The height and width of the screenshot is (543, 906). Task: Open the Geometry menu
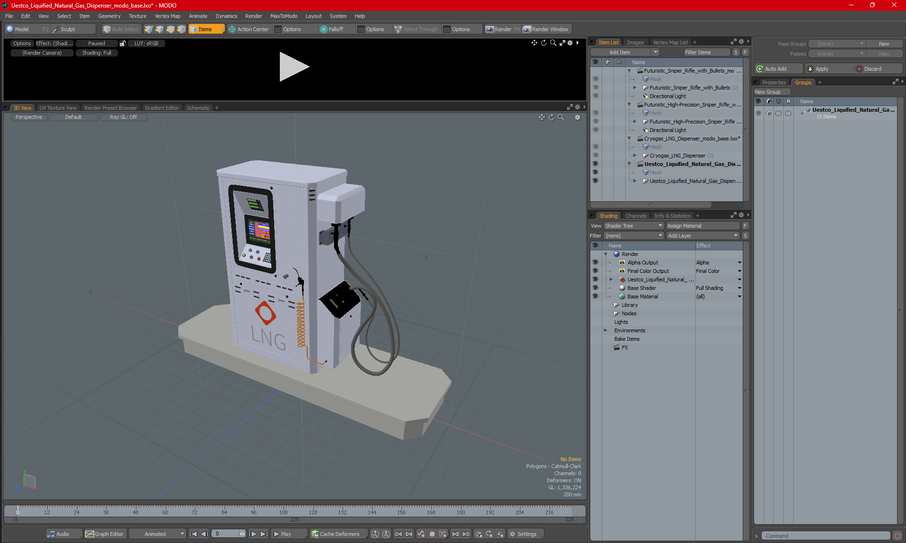click(109, 16)
